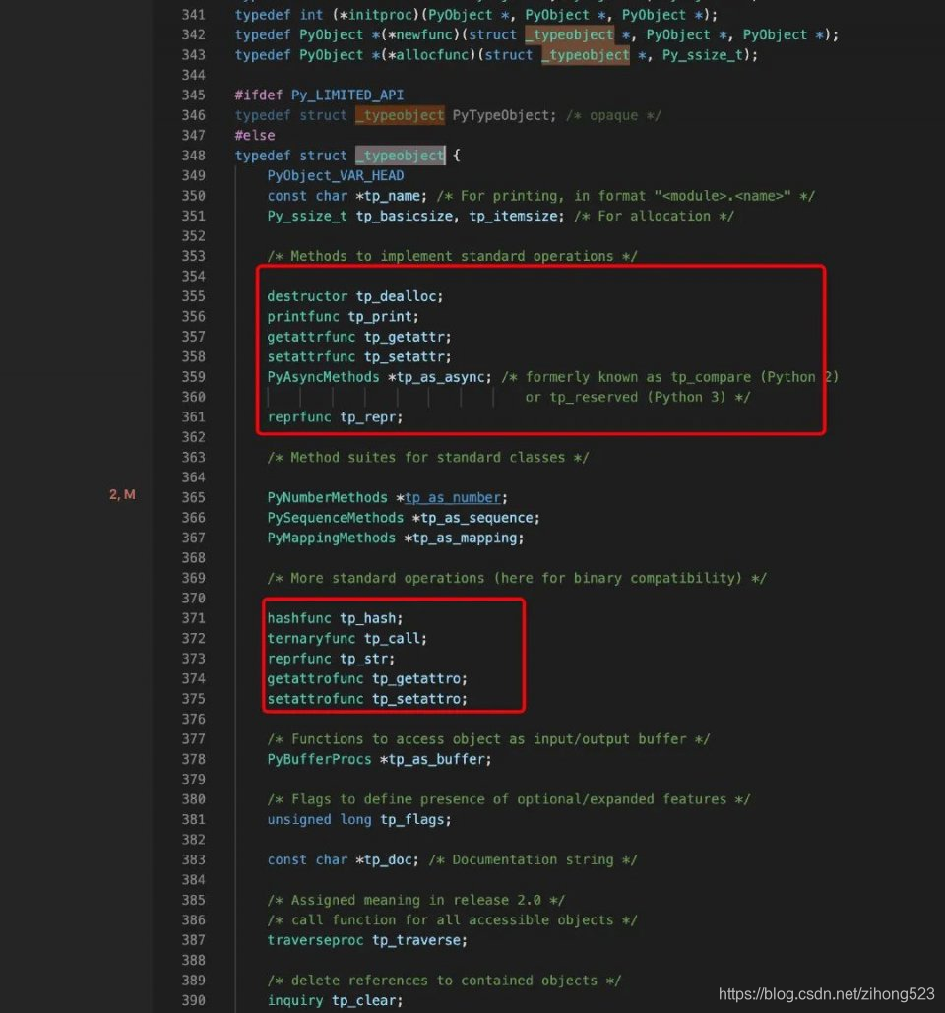
Task: Click the tp_call field
Action: 392,638
